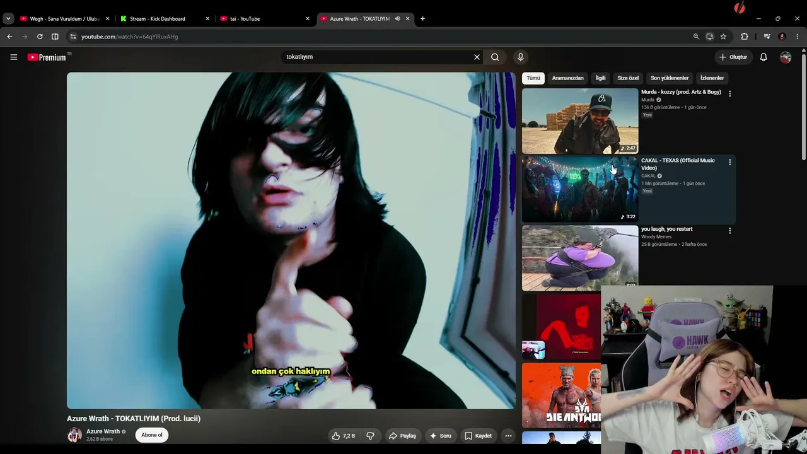Viewport: 807px width, 454px height.
Task: Click the CAKAL - TEXAS video title
Action: click(x=678, y=164)
